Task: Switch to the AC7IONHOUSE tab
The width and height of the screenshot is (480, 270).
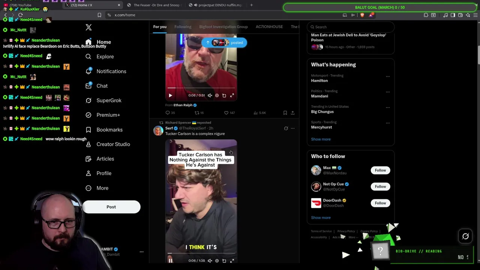Action: click(269, 27)
